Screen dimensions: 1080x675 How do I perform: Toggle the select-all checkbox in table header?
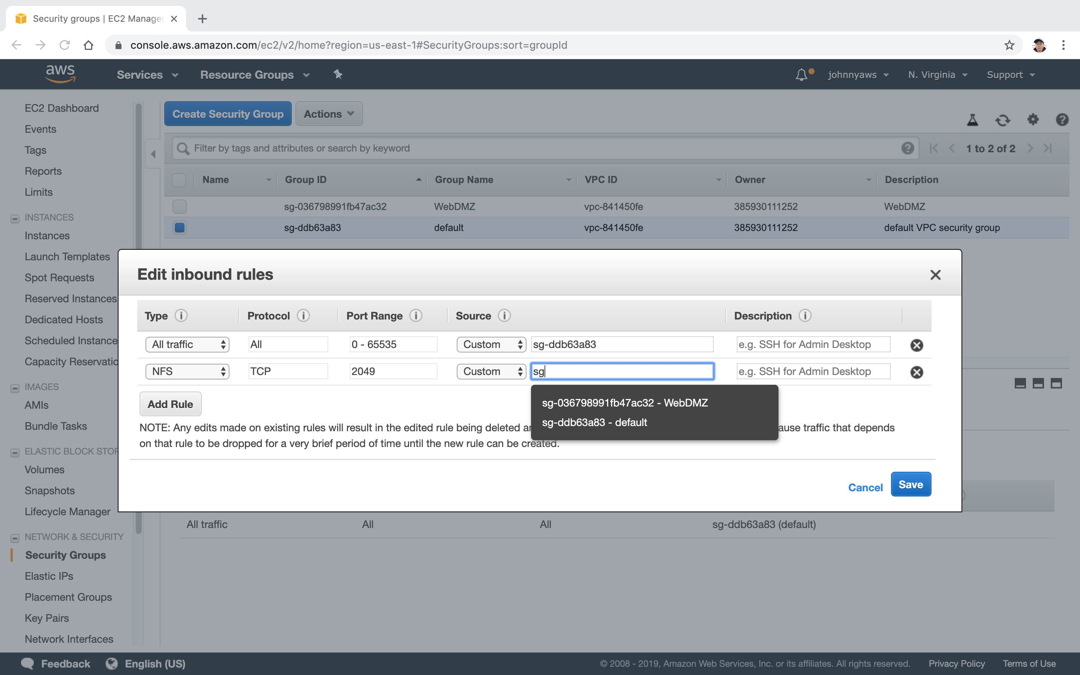pos(179,180)
